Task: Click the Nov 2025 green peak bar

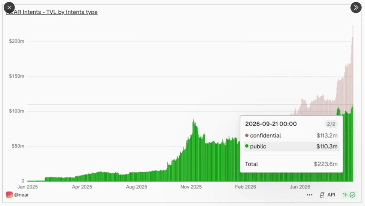Action: coord(193,150)
